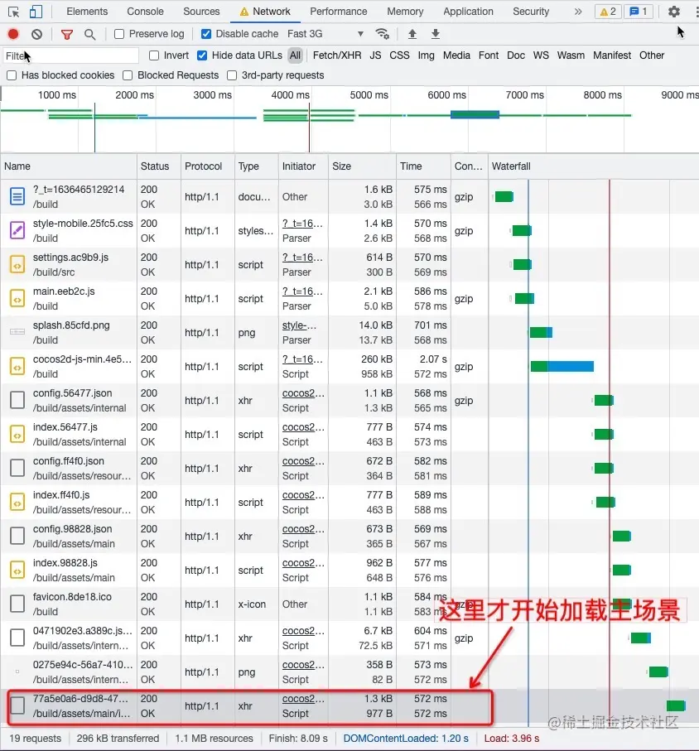Image resolution: width=699 pixels, height=751 pixels.
Task: Sort by the Time column header
Action: (423, 166)
